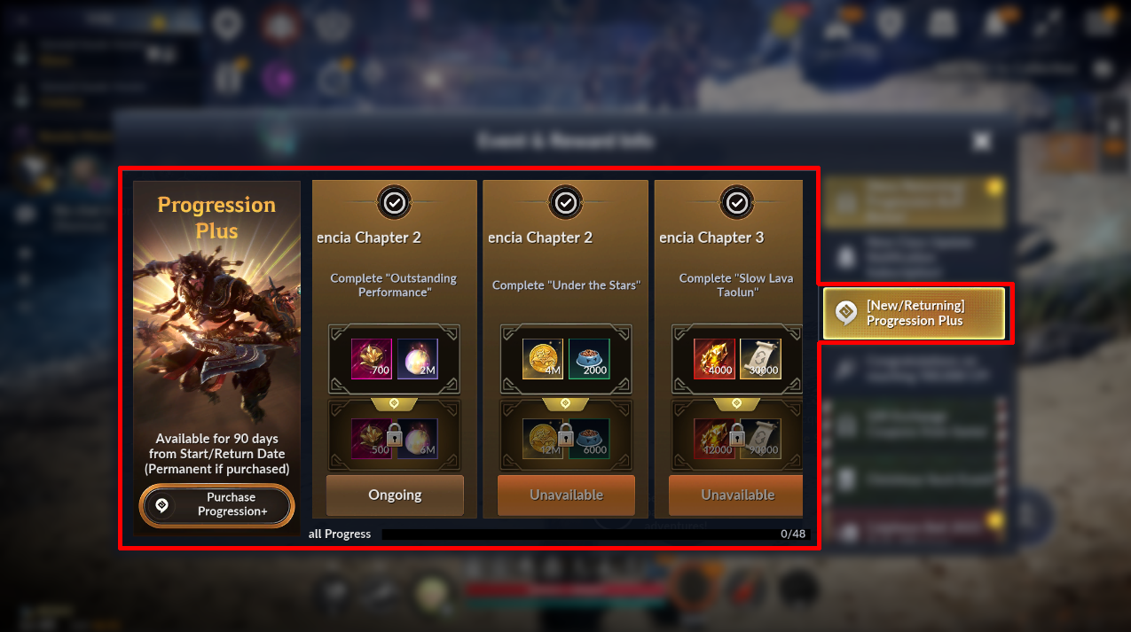Screen dimensions: 1131x632
Task: Click the locked gold coin 12M reward
Action: click(543, 438)
